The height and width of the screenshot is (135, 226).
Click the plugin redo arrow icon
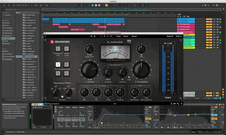pos(95,36)
